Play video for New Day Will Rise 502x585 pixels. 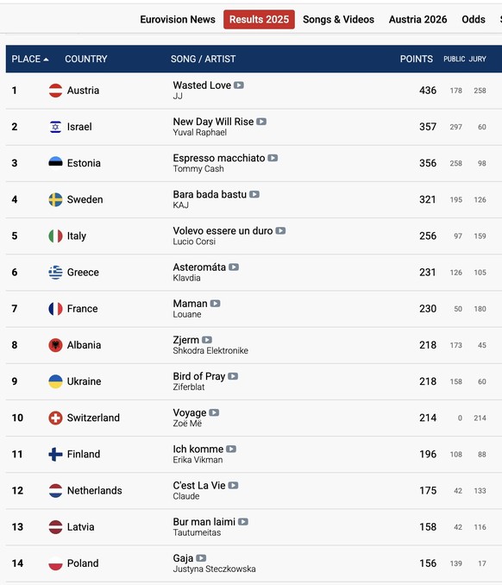point(261,122)
